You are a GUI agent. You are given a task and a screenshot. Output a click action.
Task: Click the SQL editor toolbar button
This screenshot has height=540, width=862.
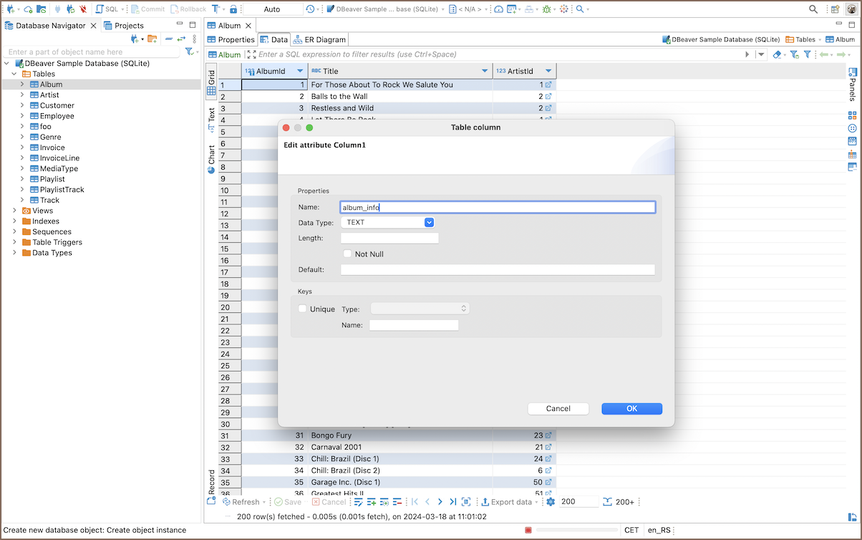point(108,9)
